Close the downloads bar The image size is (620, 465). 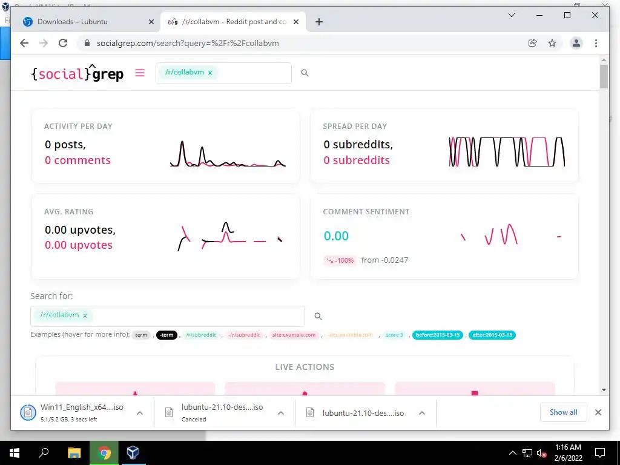(x=598, y=412)
